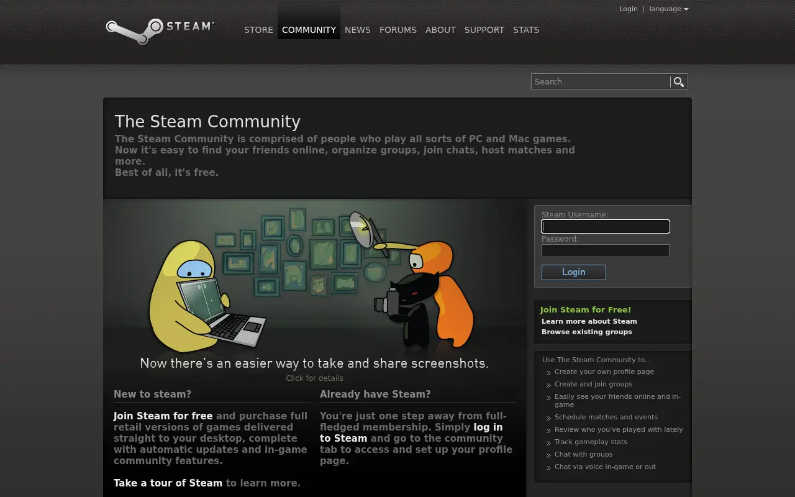Open Learn more about Steam link

(x=589, y=321)
